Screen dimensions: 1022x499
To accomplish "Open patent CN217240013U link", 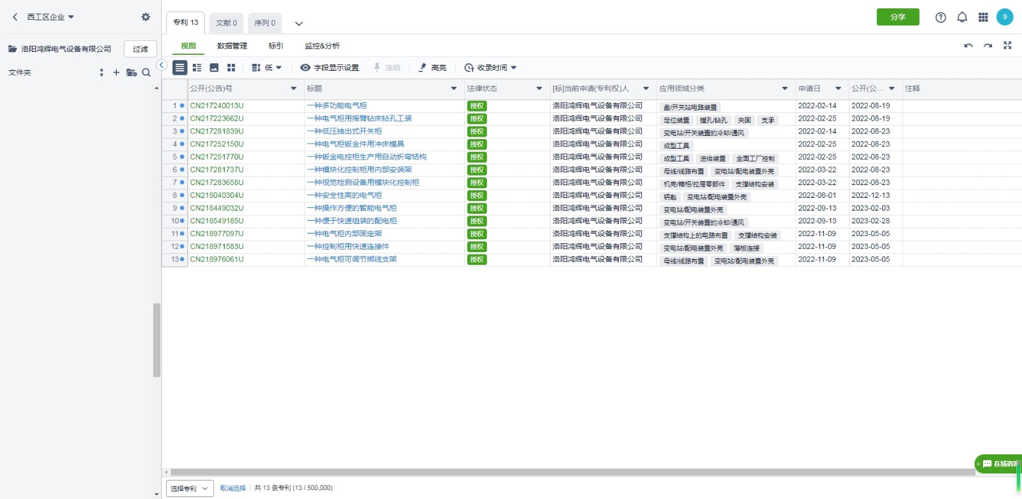I will point(217,106).
